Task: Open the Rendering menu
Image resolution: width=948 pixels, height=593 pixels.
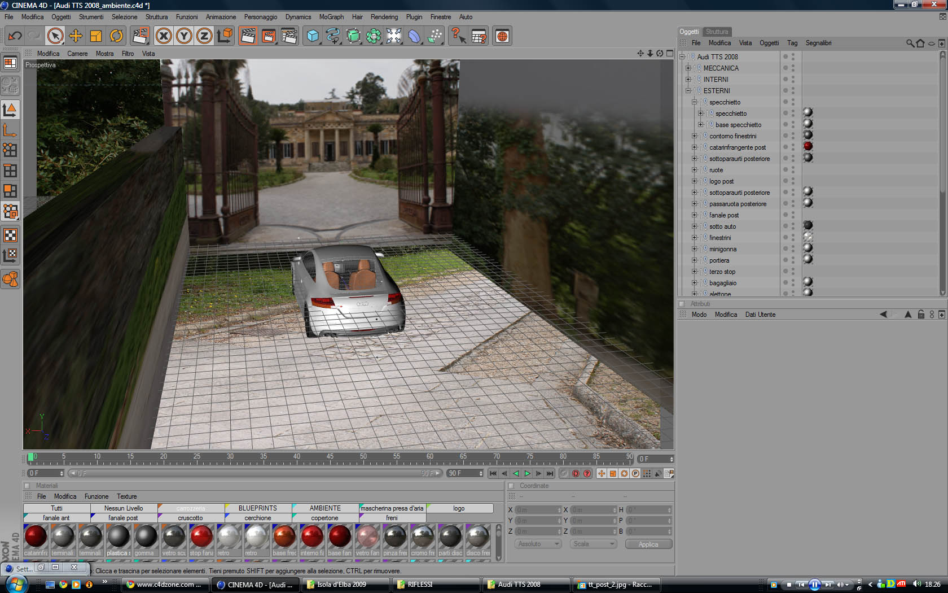Action: pyautogui.click(x=384, y=17)
